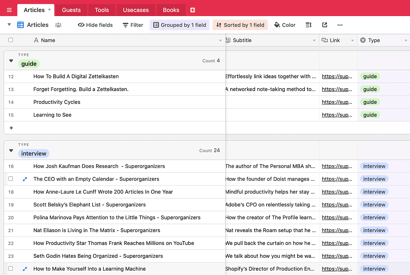The image size is (410, 275).
Task: Add new record in guide group
Action: pyautogui.click(x=11, y=128)
